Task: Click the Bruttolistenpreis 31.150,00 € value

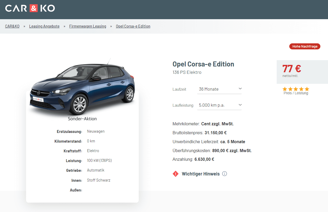Action: 216,133
